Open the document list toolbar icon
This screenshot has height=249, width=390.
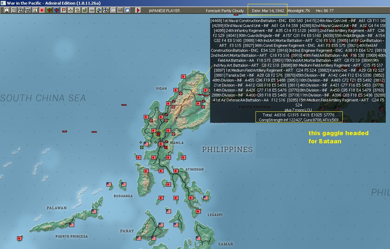click(x=14, y=10)
